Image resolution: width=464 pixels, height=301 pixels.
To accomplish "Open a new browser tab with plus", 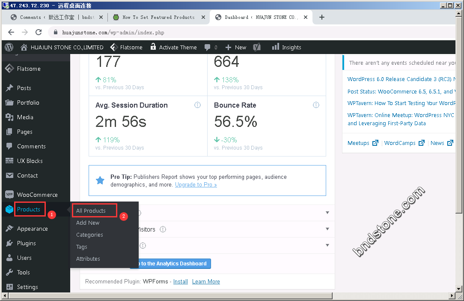I will tap(322, 17).
